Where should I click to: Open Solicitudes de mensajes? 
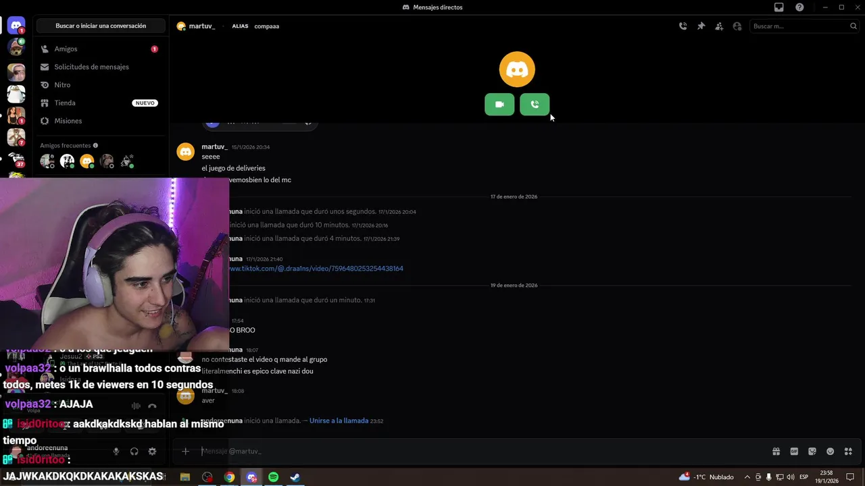tap(101, 67)
